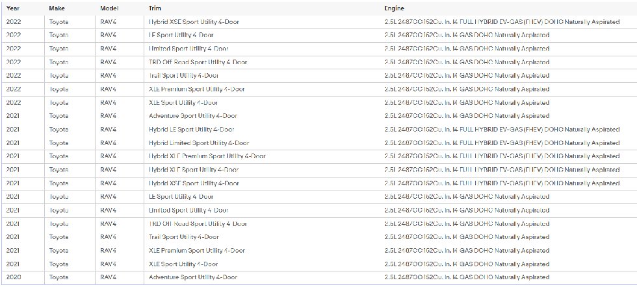The width and height of the screenshot is (637, 287).
Task: Click the engine cell for 2020 Adventure
Action: click(467, 277)
